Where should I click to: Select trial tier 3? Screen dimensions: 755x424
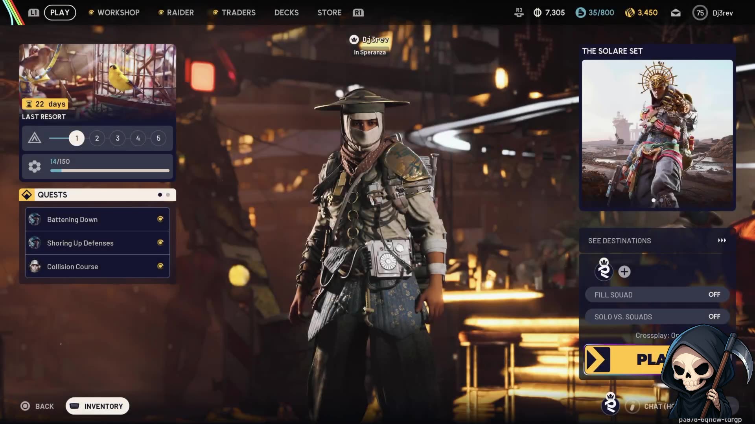tap(118, 138)
